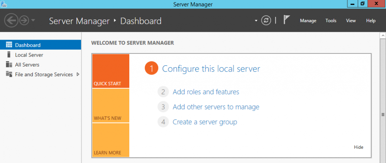Click the Local Server icon
386x163 pixels.
9,55
